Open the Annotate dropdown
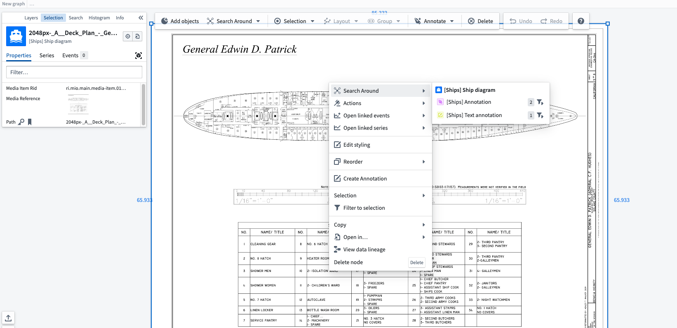This screenshot has height=328, width=677. (434, 21)
